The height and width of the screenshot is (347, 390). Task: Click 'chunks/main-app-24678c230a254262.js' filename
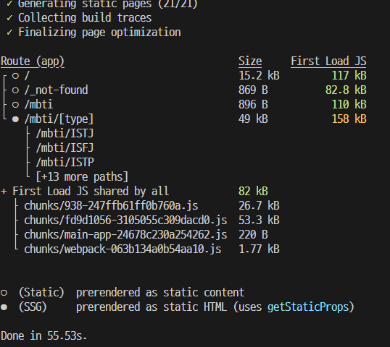coord(125,235)
